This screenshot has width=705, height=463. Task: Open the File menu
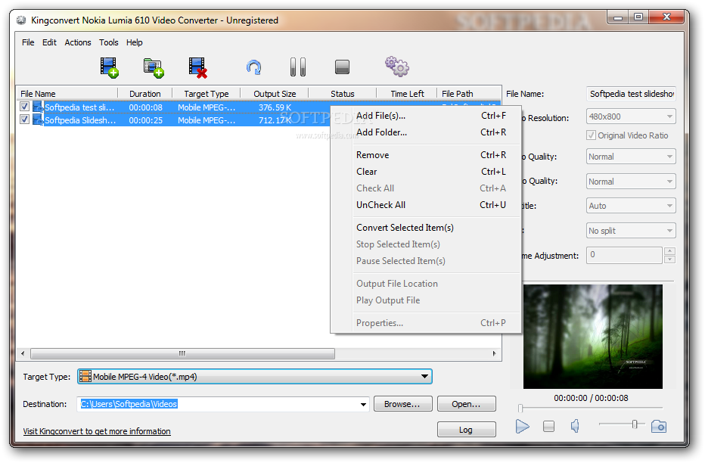pyautogui.click(x=28, y=42)
